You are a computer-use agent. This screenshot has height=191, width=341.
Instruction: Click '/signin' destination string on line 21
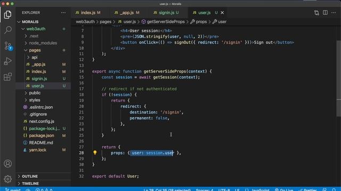170,112
